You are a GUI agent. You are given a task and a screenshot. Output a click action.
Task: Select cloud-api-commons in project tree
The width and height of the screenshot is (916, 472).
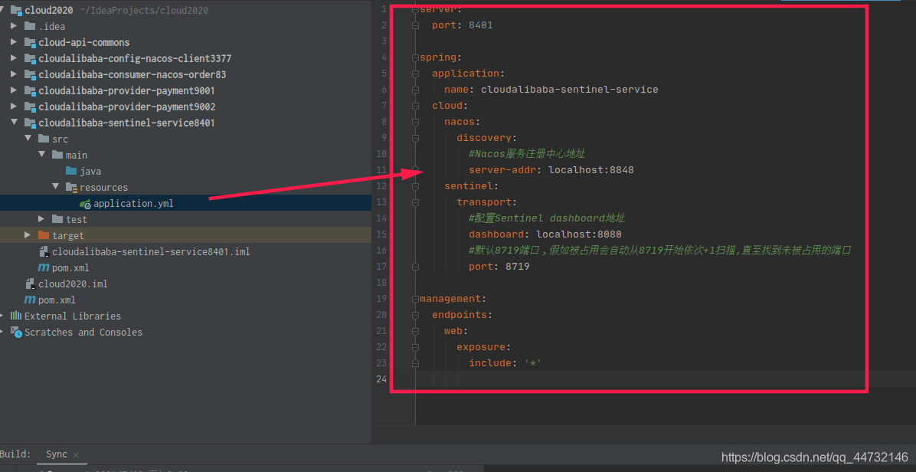coord(84,43)
